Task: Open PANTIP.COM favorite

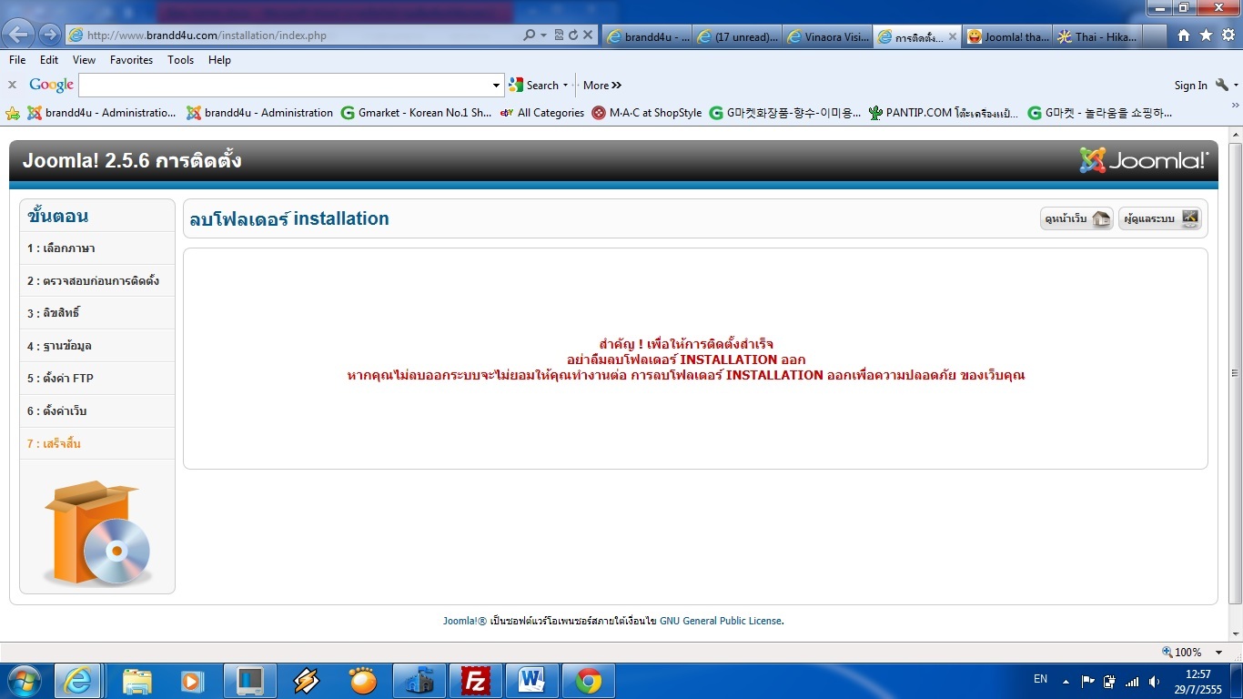Action: pyautogui.click(x=944, y=113)
